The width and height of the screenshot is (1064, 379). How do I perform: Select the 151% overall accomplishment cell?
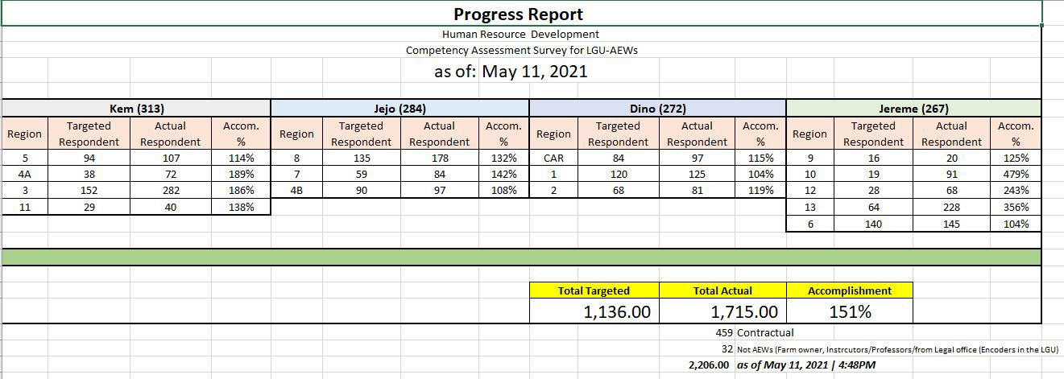(850, 311)
